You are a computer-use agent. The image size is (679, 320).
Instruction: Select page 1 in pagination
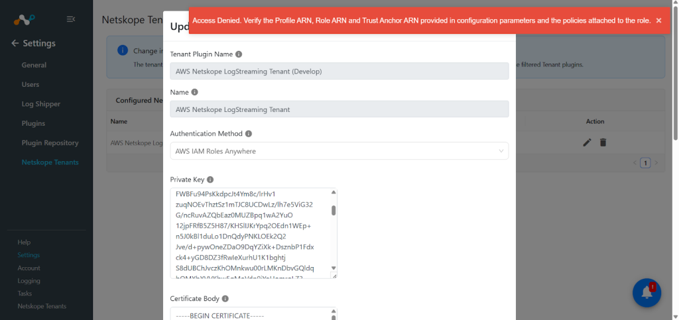(x=645, y=163)
